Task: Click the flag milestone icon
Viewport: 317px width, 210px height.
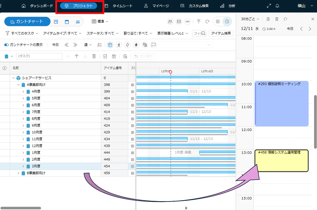Action: coord(154,45)
